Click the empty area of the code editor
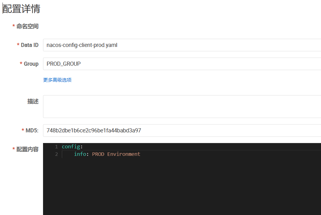The image size is (321, 215). coord(182,188)
